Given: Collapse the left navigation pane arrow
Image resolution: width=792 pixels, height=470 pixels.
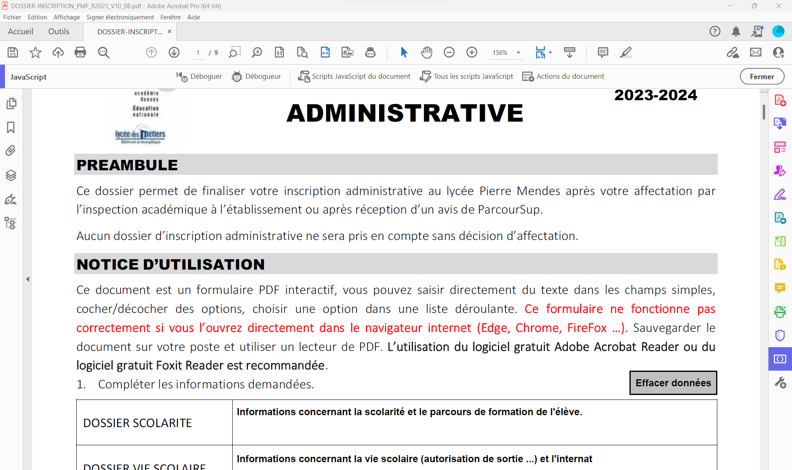Looking at the screenshot, I should tap(28, 279).
